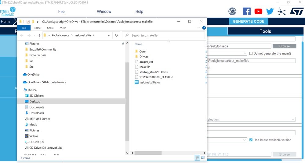This screenshot has width=305, height=163.
Task: Click the horizontal scrollbar in file list
Action: [x=148, y=153]
